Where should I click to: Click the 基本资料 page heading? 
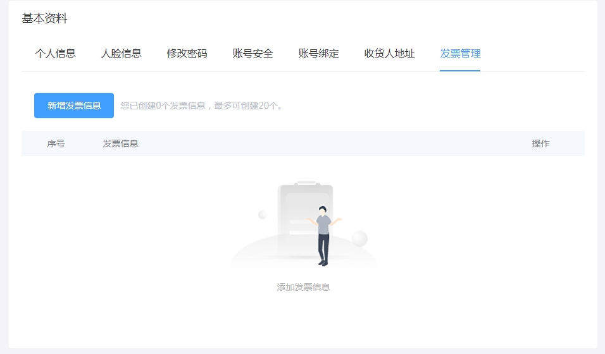click(45, 18)
